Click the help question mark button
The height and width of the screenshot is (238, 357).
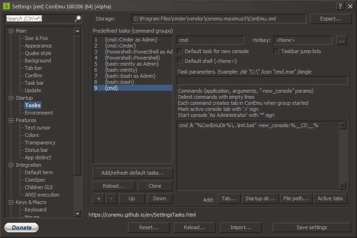point(340,6)
